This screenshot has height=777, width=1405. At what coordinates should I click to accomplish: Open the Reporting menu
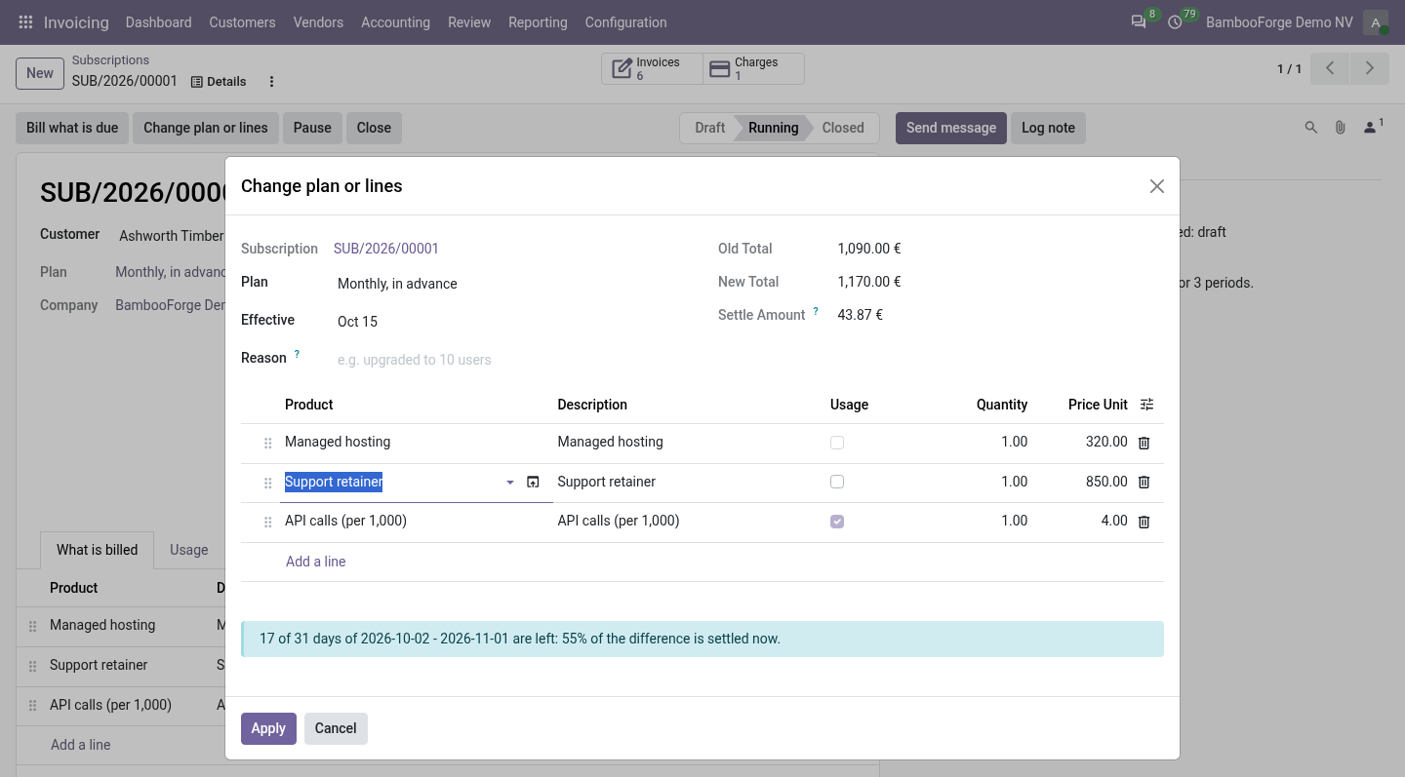point(538,22)
